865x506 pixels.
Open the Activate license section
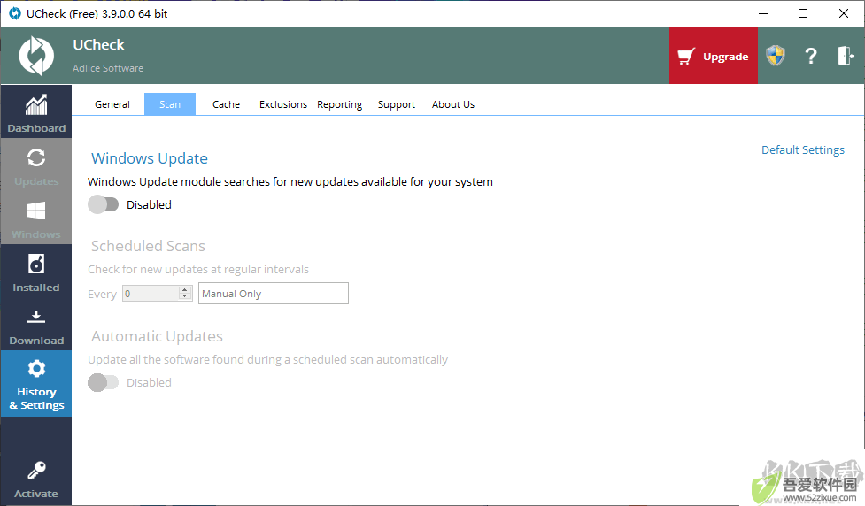[36, 479]
